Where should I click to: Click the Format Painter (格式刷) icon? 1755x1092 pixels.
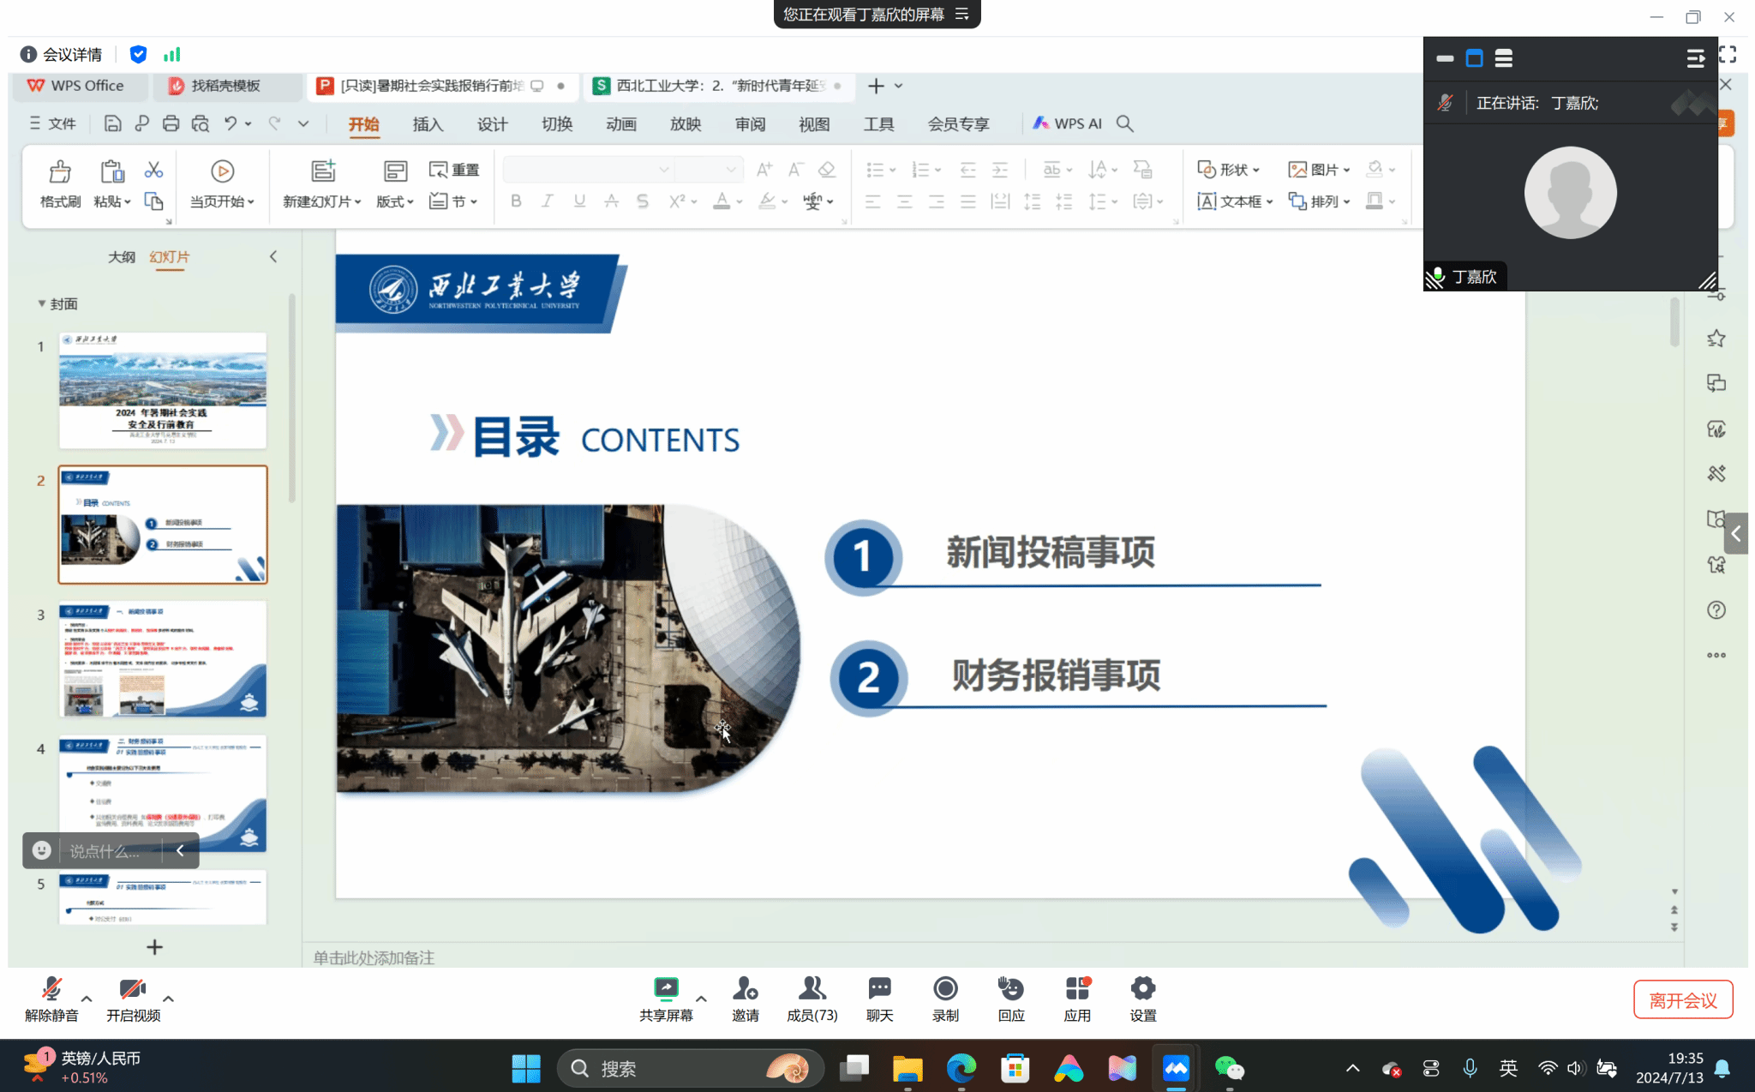tap(59, 171)
